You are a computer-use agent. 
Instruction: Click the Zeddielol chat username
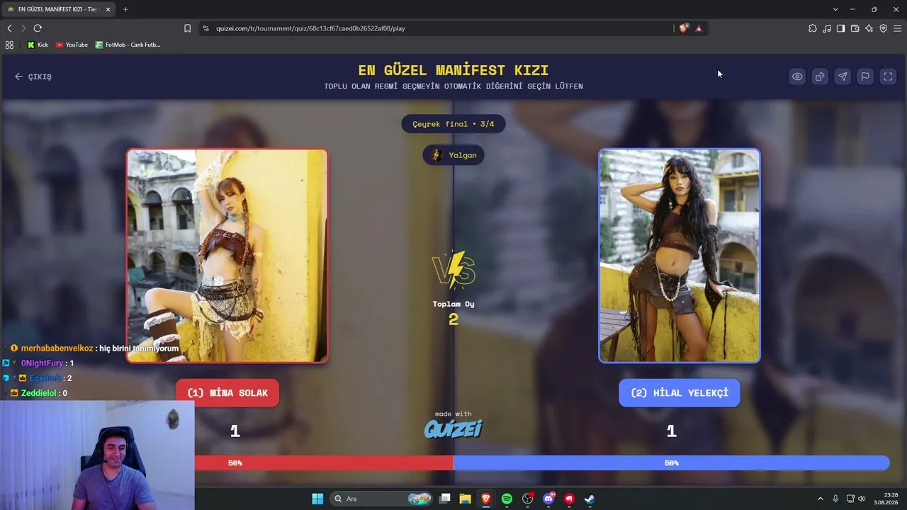pyautogui.click(x=39, y=393)
